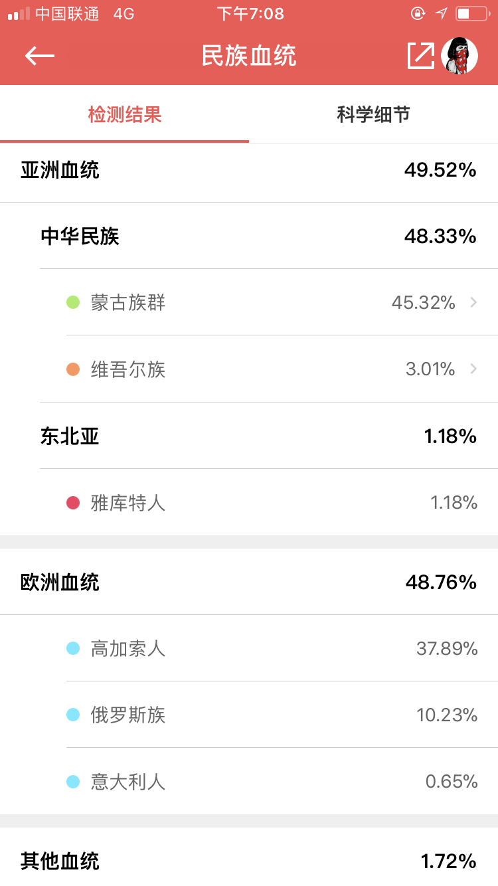This screenshot has width=498, height=886.
Task: Expand the 蒙古族群 chevron arrow
Action: pos(473,303)
